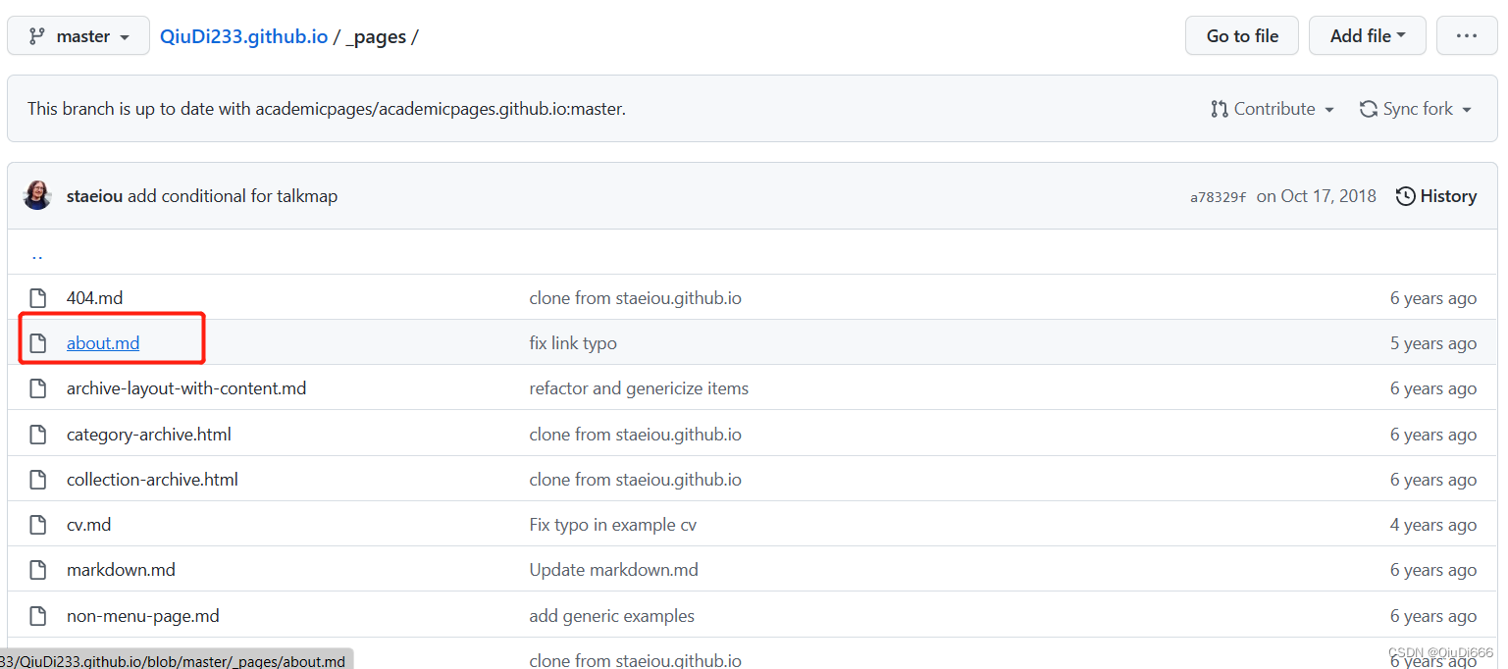Open commit Update markdown.md

[614, 570]
